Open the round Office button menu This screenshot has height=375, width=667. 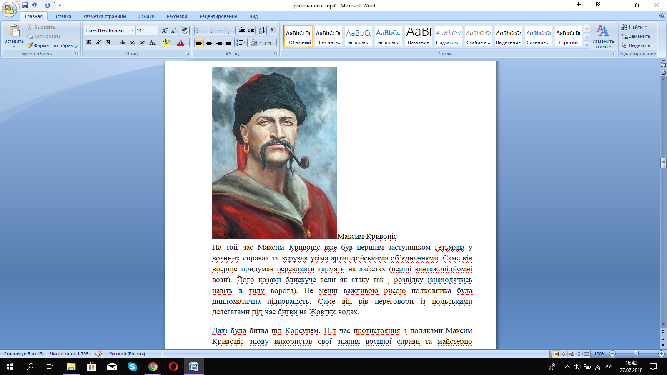[x=9, y=9]
